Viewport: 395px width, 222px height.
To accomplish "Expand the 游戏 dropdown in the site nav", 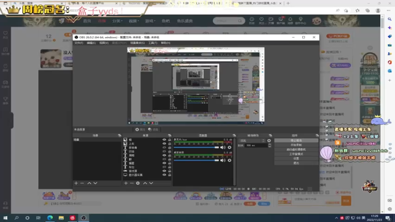I will [x=150, y=21].
